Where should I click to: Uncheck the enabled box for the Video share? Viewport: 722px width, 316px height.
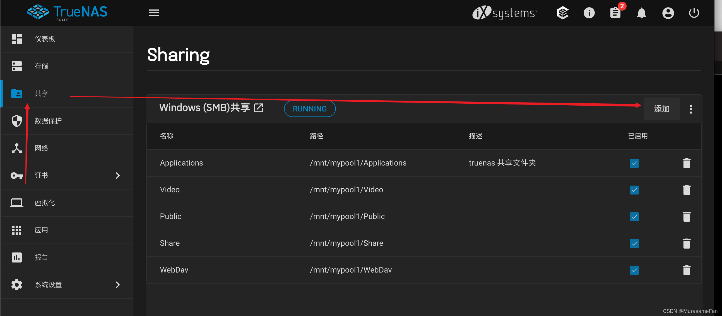[634, 190]
